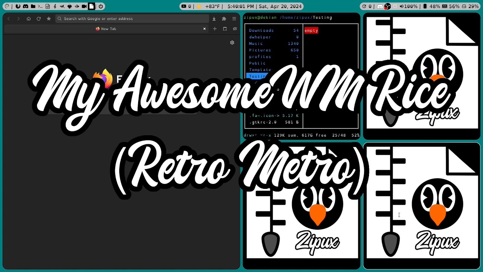Viewport: 483px width, 272px height.
Task: Select Pictures folder in terminal file manager
Action: point(274,50)
